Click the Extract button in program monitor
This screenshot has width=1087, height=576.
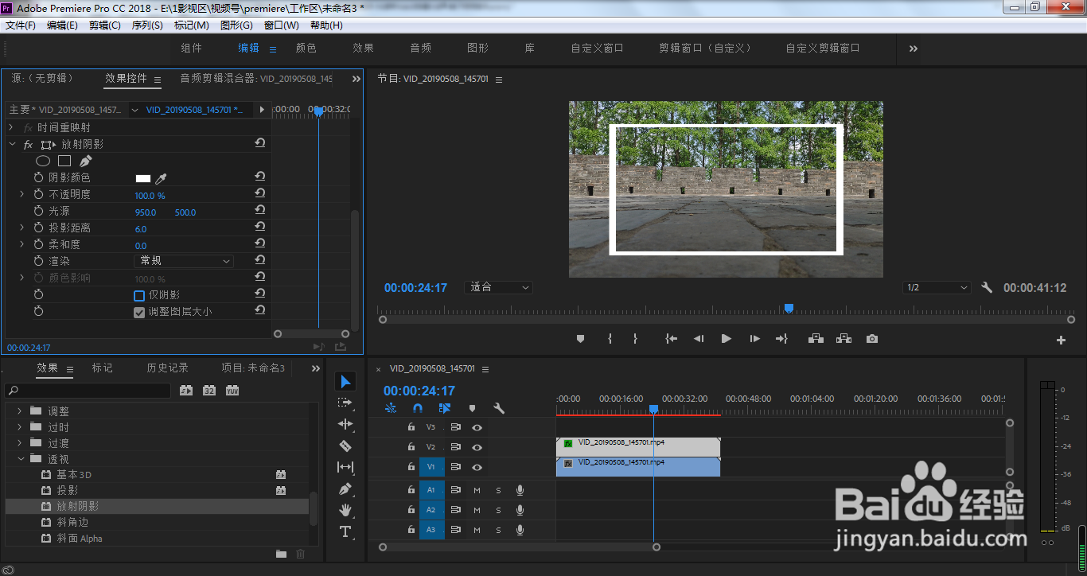point(843,339)
